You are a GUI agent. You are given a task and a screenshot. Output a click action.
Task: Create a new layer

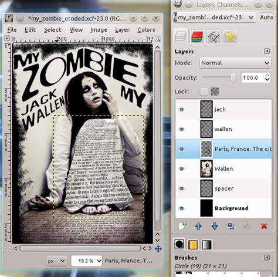182,226
